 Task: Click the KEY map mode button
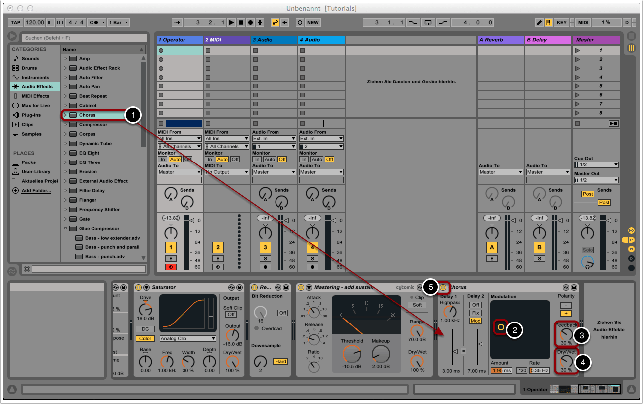[561, 23]
